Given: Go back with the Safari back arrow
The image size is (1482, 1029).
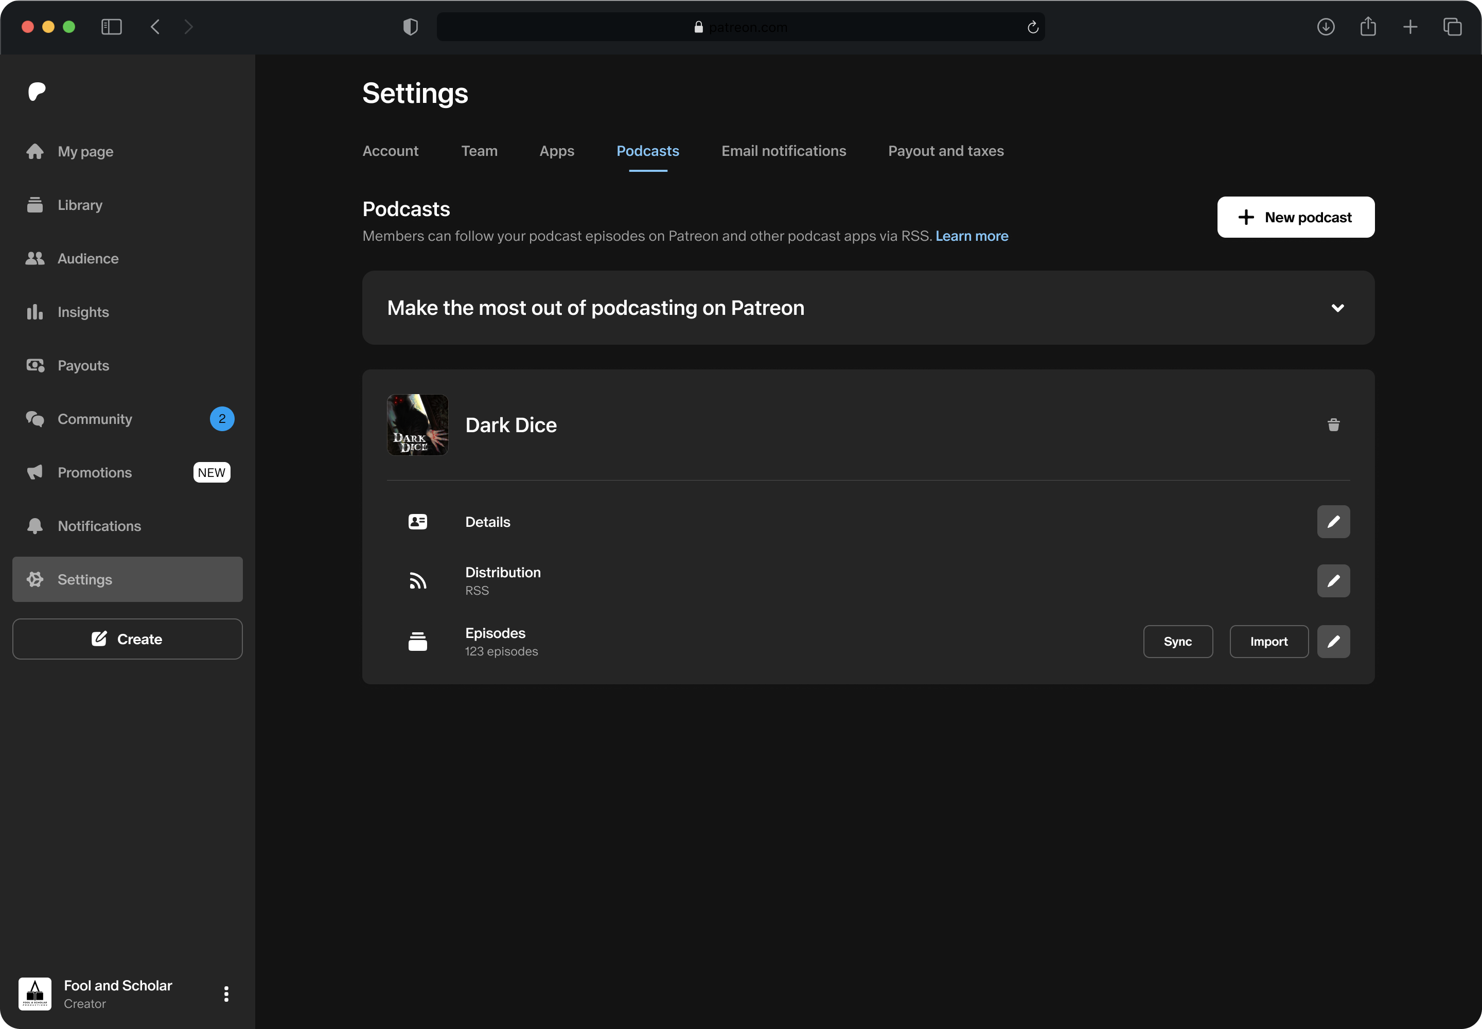Looking at the screenshot, I should 155,27.
